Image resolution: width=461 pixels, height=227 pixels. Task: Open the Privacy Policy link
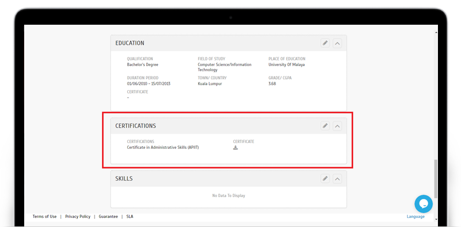click(78, 217)
